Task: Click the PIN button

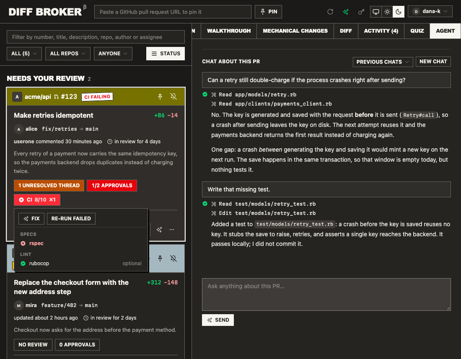Action: point(268,12)
